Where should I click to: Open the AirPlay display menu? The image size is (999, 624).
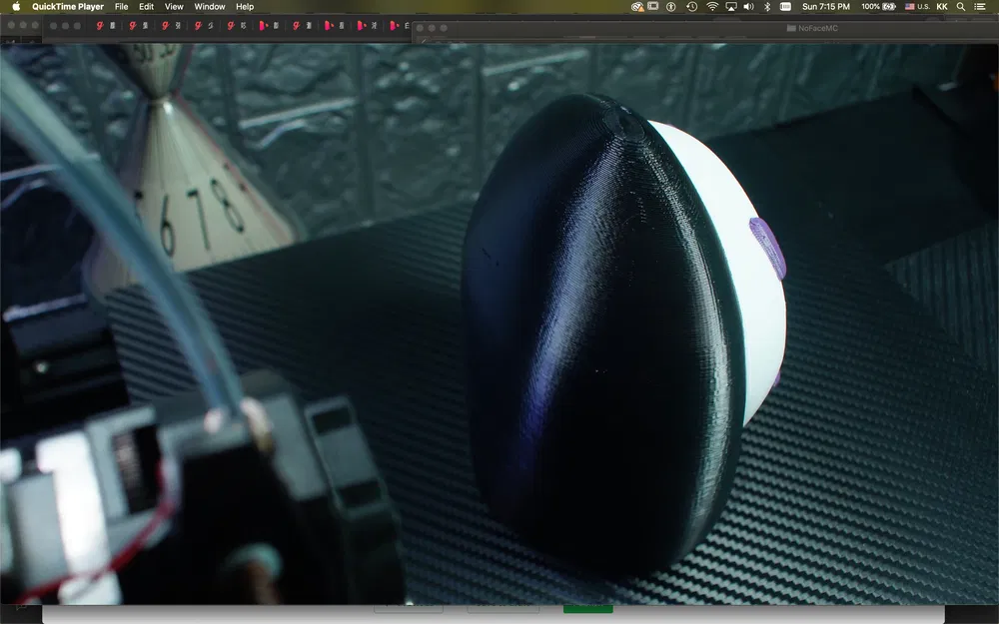point(731,6)
